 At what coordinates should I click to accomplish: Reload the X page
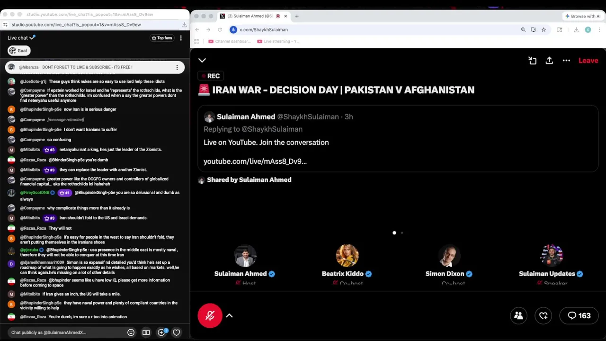[x=220, y=29]
